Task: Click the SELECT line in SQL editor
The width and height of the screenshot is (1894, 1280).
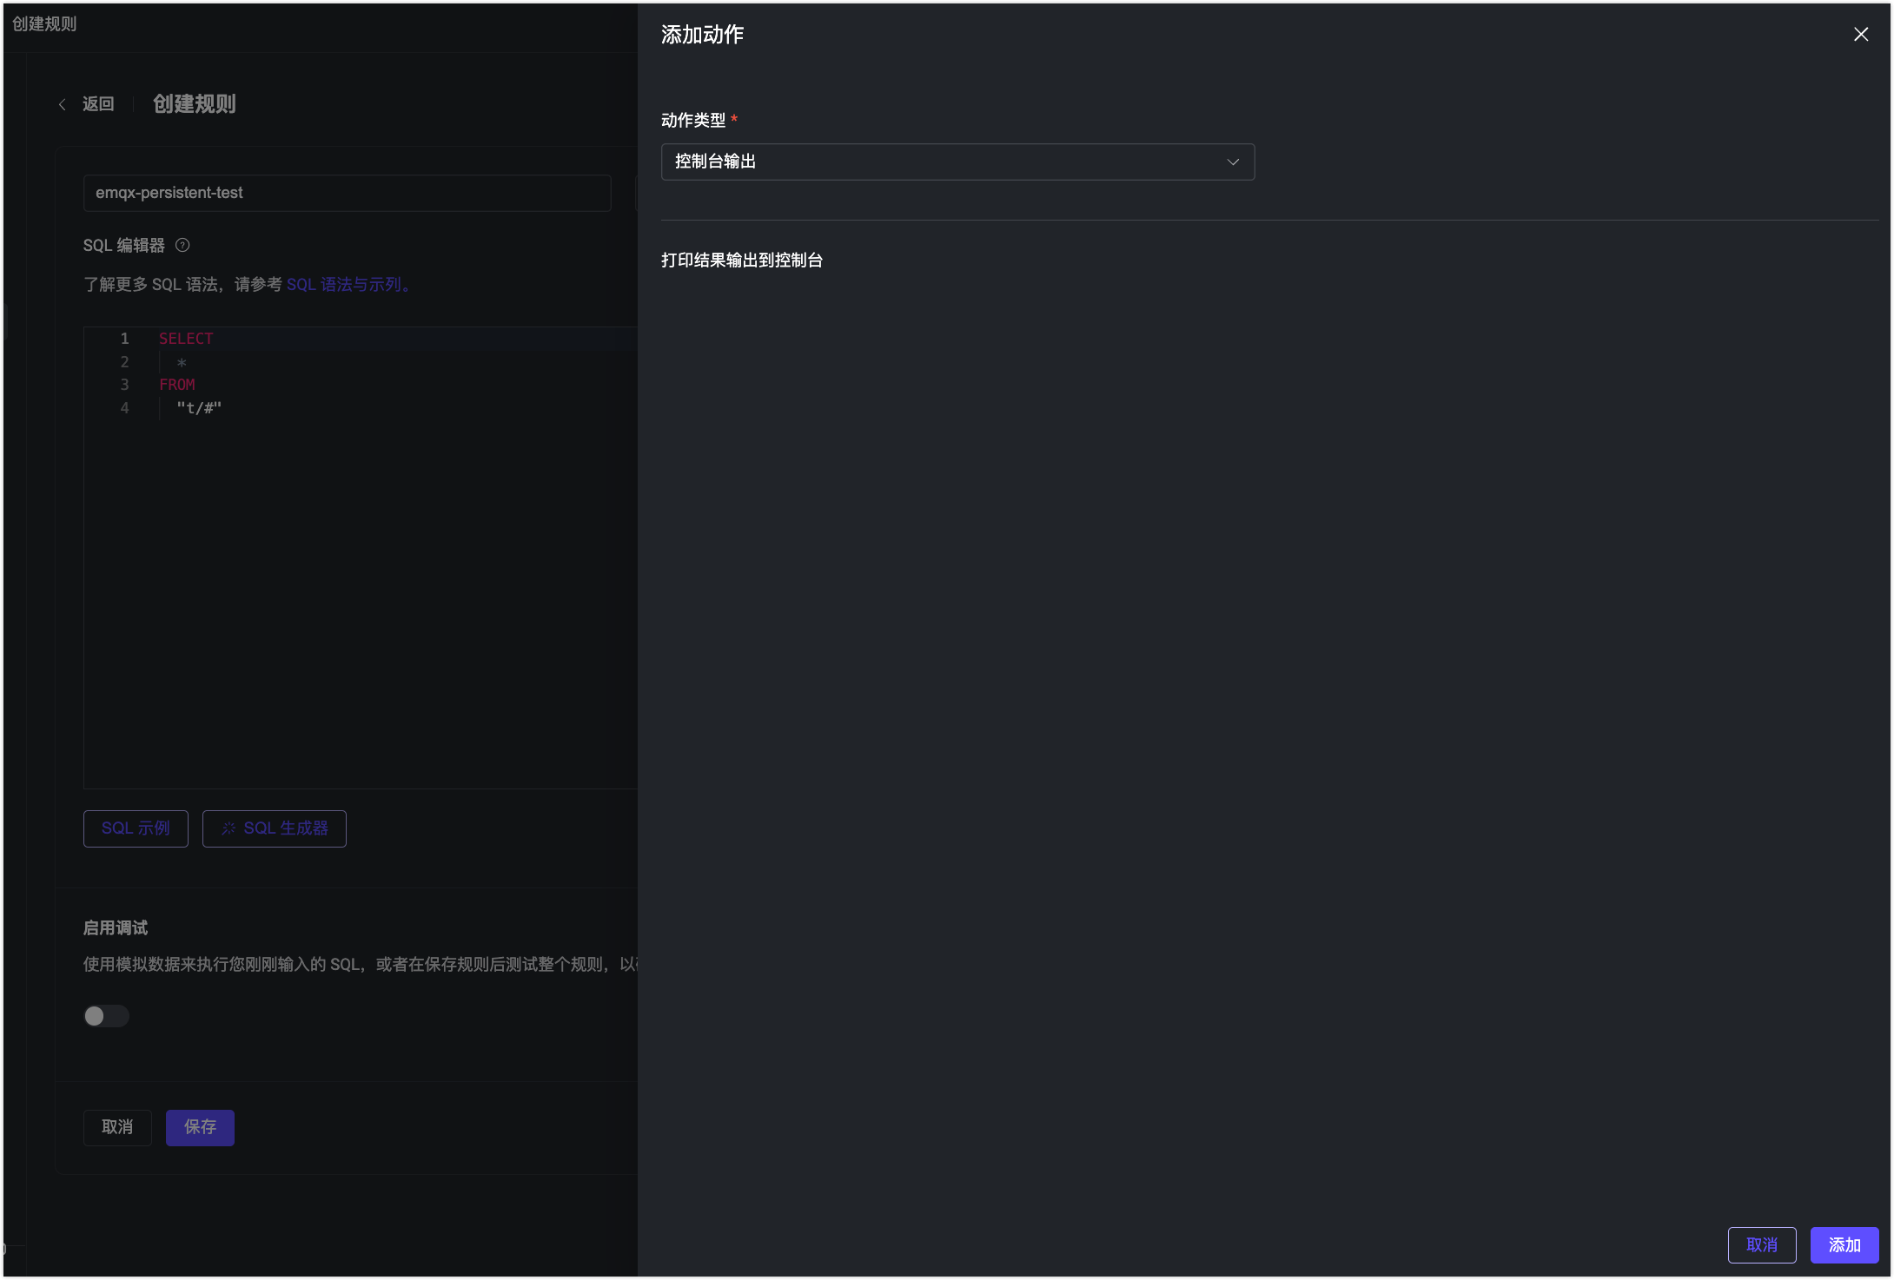Action: [x=186, y=339]
